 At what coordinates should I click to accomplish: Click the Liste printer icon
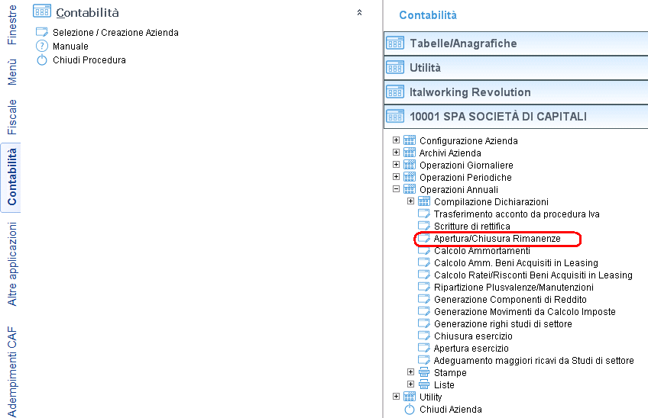tap(424, 384)
